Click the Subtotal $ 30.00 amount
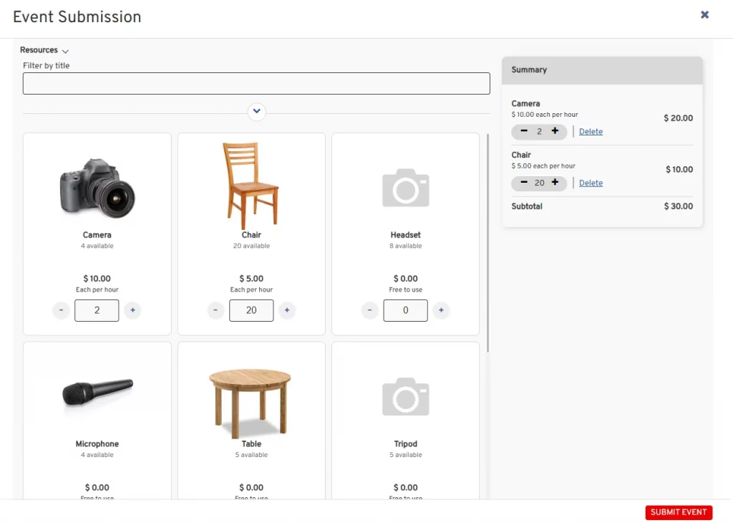Viewport: 733px width, 523px height. tap(679, 206)
